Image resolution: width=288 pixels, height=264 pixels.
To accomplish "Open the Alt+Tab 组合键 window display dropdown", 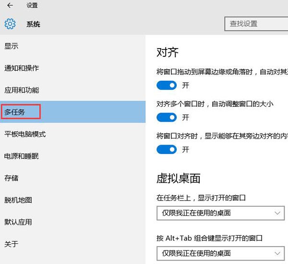I will (220, 253).
